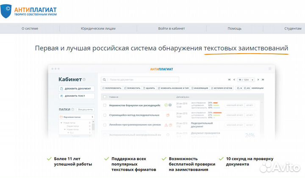305x178 pixels.
Task: Click 'Отчёт' button on Бернулли row
Action: coord(250,105)
